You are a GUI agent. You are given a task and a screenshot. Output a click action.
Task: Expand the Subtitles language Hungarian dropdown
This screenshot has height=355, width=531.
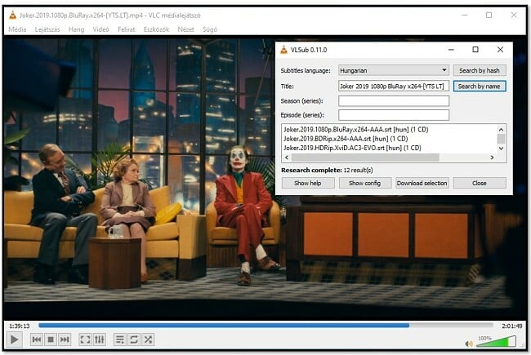coord(394,70)
